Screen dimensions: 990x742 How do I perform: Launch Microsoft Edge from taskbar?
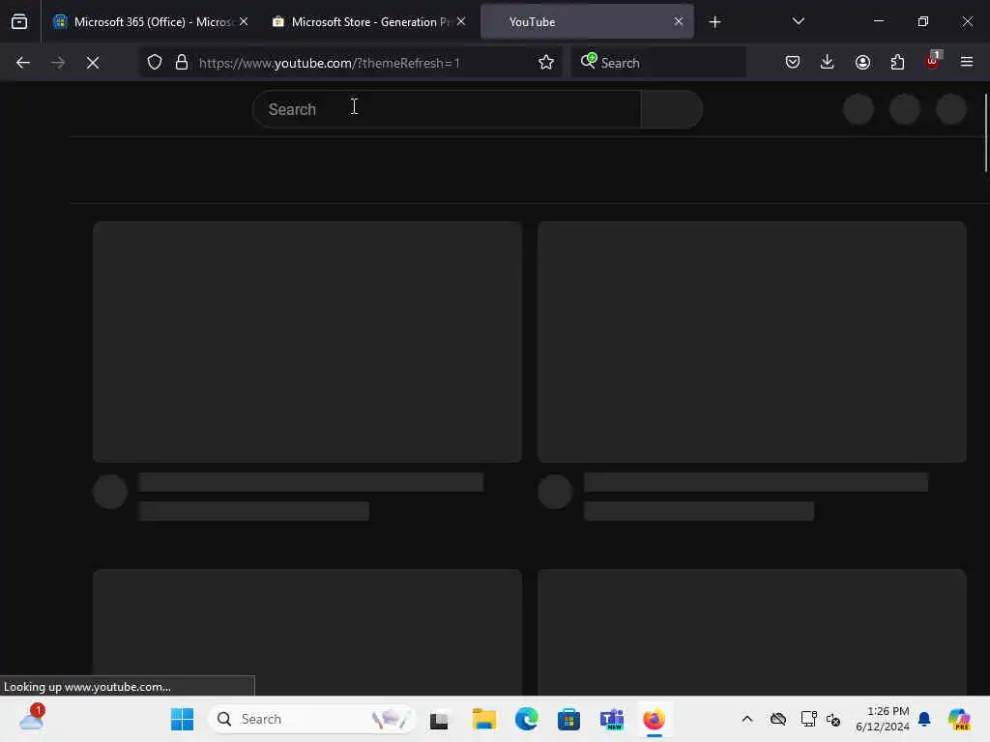click(527, 719)
